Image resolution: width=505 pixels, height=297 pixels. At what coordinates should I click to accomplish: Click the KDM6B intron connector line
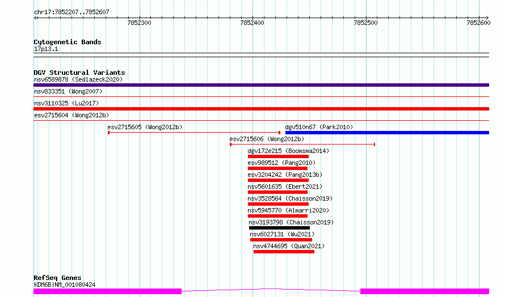pos(271,289)
